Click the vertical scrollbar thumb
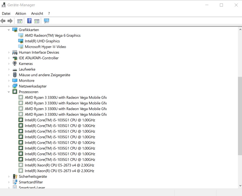 [x=240, y=116]
